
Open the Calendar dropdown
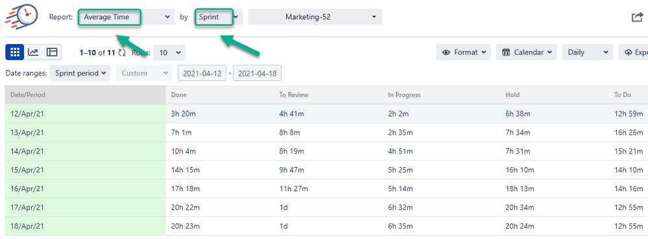527,52
